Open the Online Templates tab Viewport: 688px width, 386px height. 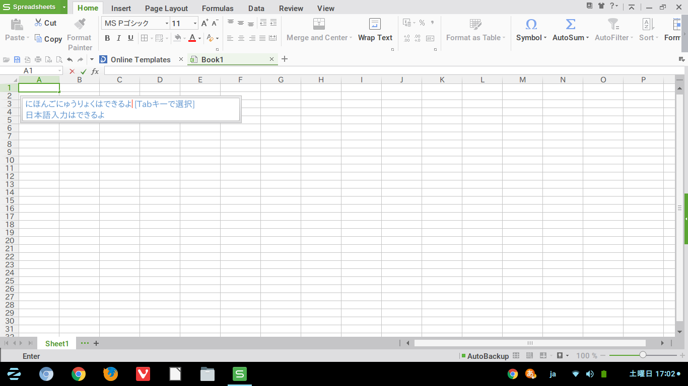(140, 59)
